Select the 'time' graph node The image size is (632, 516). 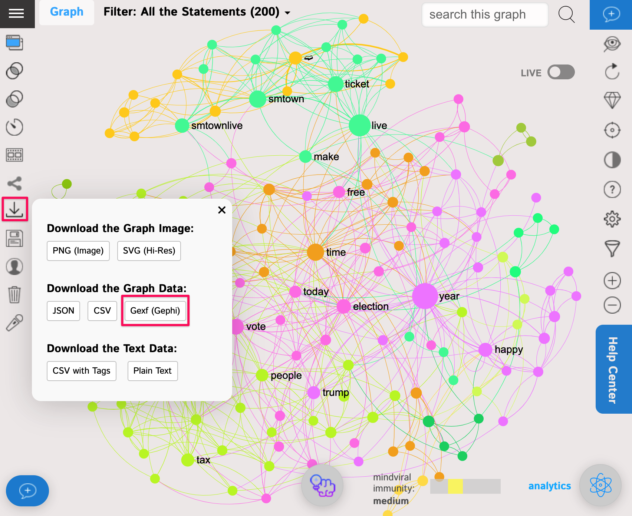coord(316,252)
